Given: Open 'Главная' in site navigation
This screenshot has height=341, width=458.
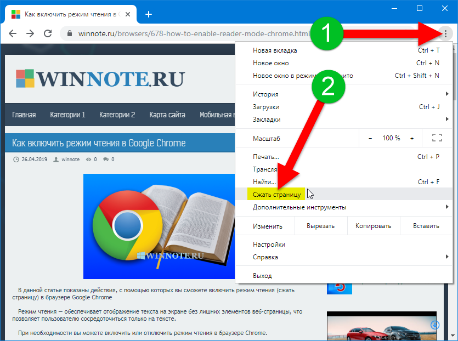Looking at the screenshot, I should point(24,115).
